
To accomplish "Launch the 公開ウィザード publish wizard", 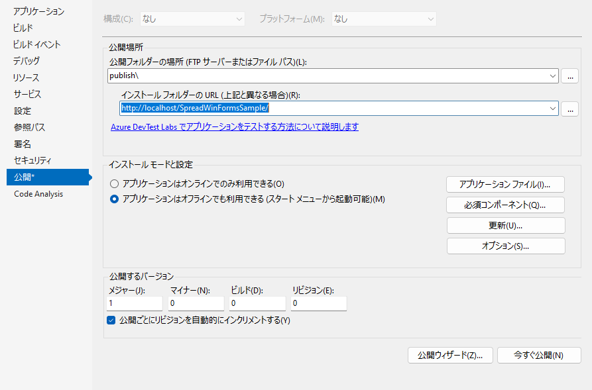I will coord(450,355).
